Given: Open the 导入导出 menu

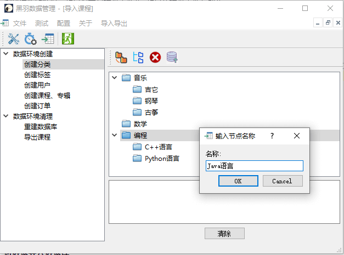Looking at the screenshot, I should pyautogui.click(x=114, y=23).
